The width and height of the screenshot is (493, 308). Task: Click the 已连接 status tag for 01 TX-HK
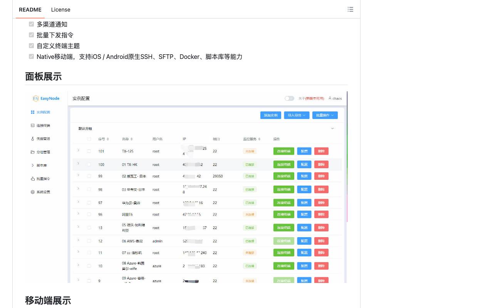tap(250, 164)
